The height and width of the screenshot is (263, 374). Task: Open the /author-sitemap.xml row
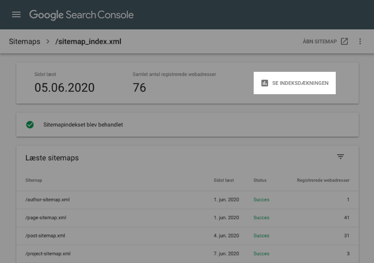coord(187,200)
